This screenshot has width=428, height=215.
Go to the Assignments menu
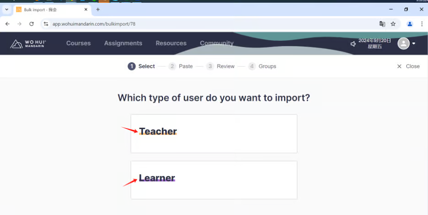(x=123, y=43)
